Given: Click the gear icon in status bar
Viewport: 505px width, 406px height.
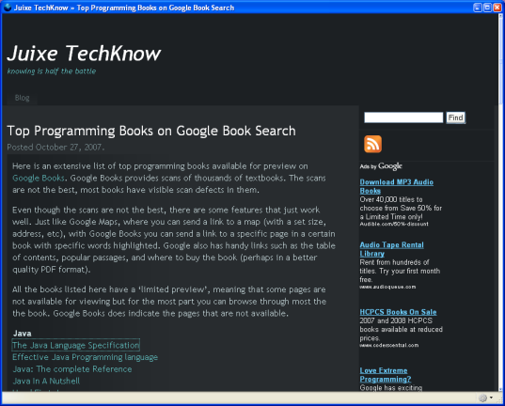Looking at the screenshot, I should (x=482, y=398).
